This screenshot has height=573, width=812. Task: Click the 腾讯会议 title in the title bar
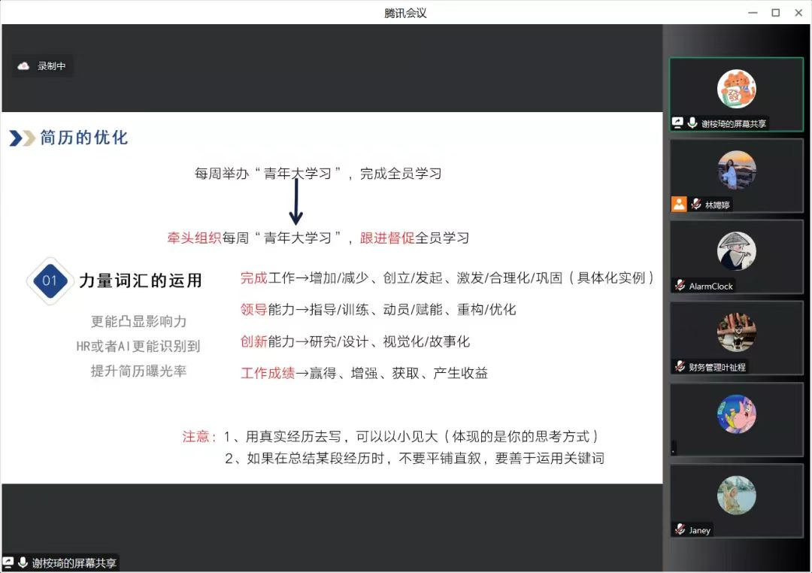point(406,13)
